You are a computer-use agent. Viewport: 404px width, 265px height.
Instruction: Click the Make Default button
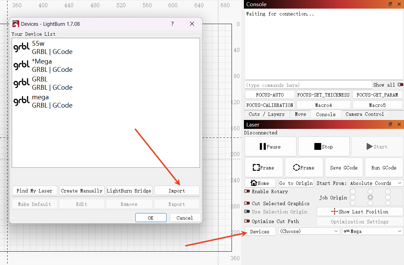pyautogui.click(x=34, y=204)
